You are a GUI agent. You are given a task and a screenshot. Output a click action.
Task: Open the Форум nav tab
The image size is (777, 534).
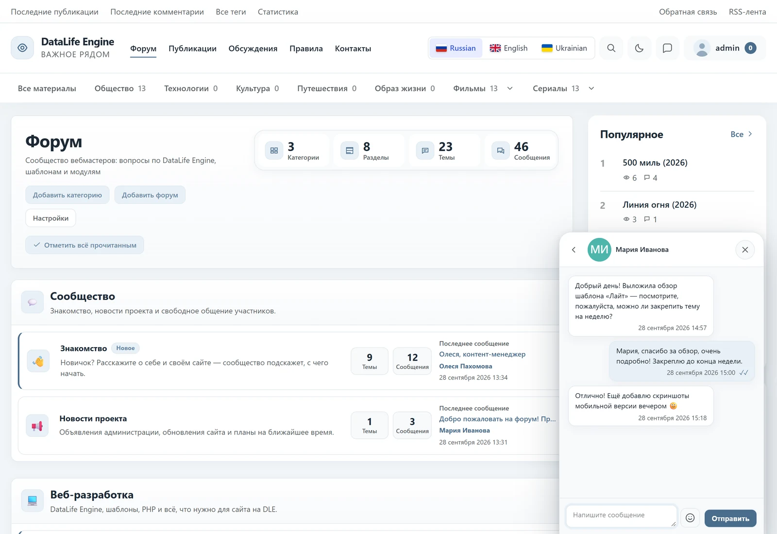pyautogui.click(x=143, y=49)
